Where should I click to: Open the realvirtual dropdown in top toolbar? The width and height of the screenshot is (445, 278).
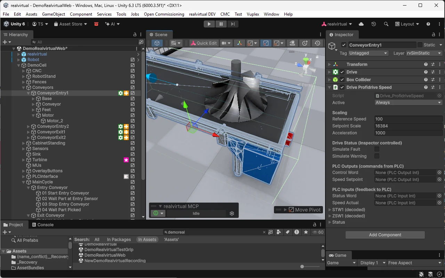point(337,24)
